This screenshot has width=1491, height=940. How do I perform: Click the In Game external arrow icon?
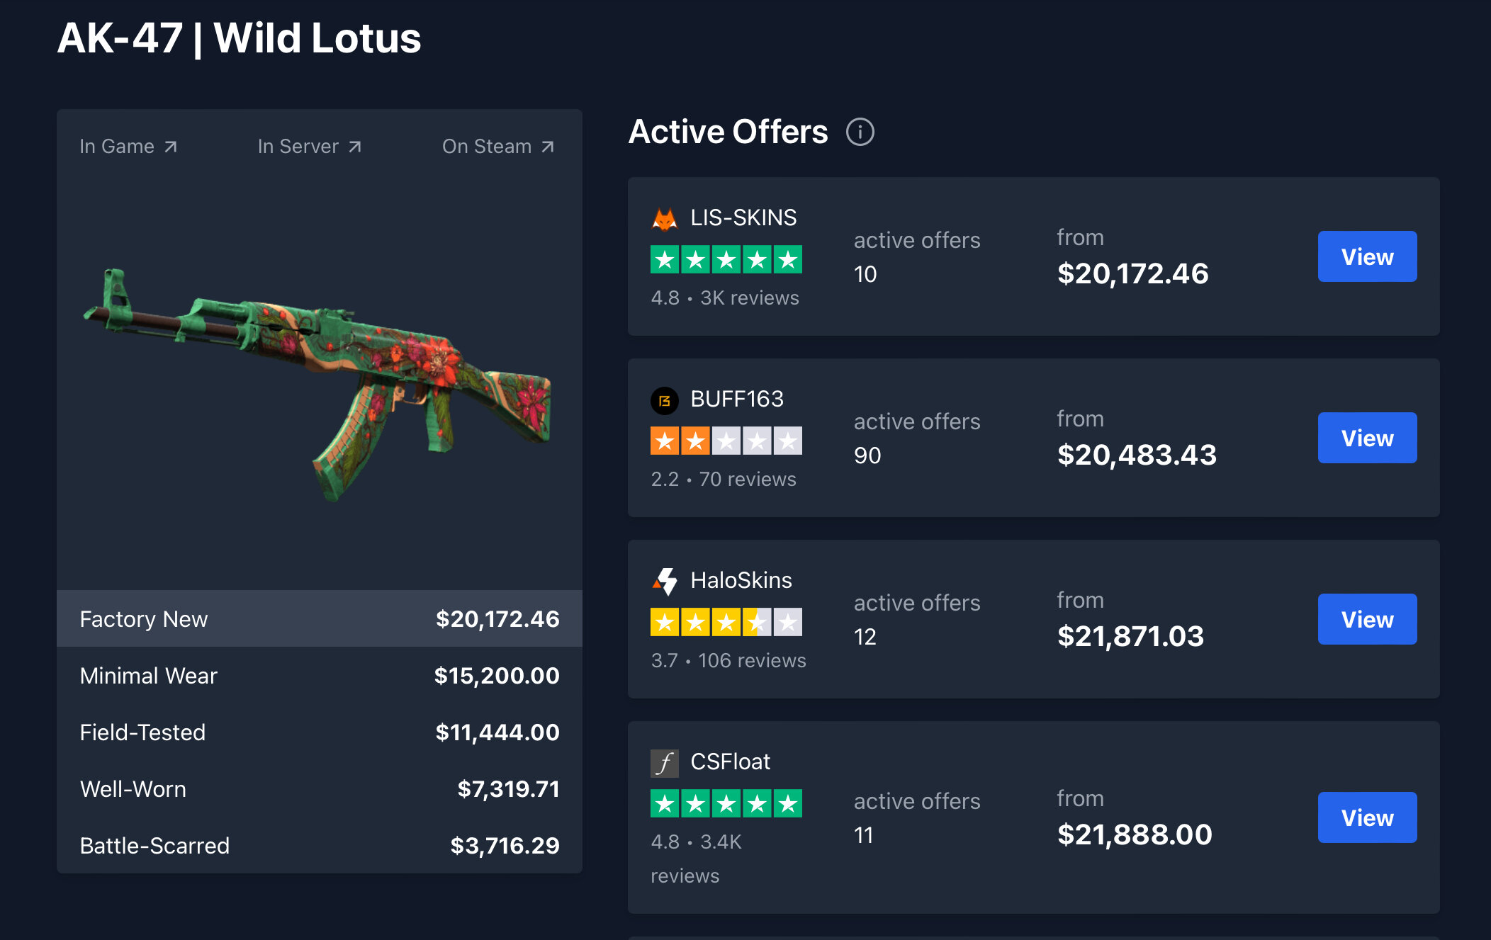coord(170,147)
